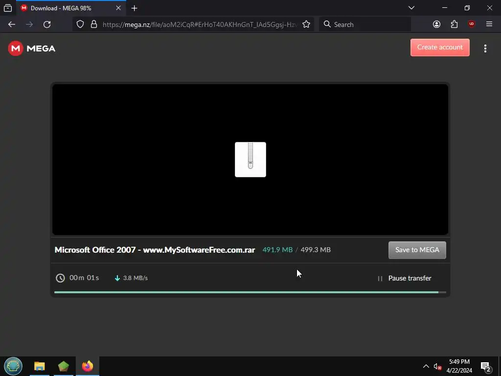The height and width of the screenshot is (376, 501).
Task: Click the Firefox taskbar icon
Action: coord(88,366)
